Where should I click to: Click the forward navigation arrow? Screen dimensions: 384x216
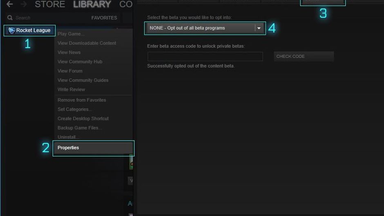click(23, 4)
